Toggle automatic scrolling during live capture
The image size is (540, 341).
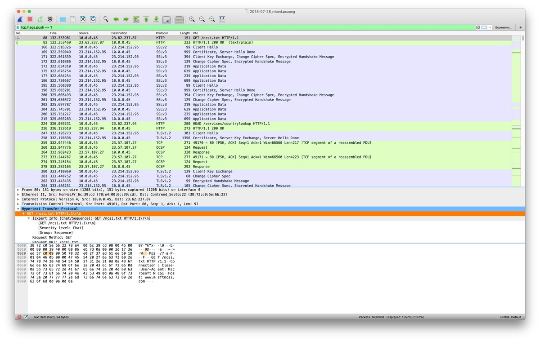pyautogui.click(x=166, y=19)
